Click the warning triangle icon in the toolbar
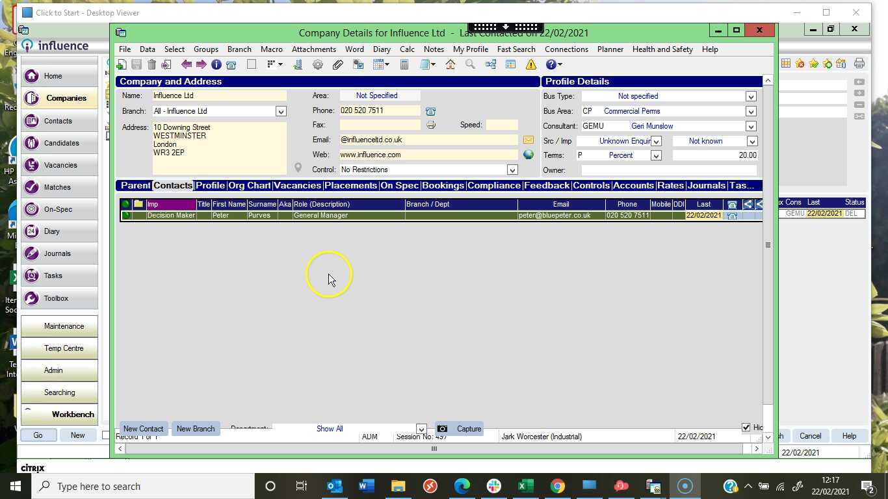This screenshot has height=499, width=888. 530,64
